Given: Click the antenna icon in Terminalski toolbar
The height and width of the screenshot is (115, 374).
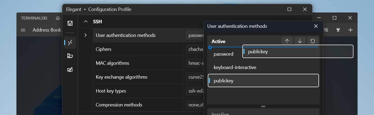Looking at the screenshot, I should point(338,30).
